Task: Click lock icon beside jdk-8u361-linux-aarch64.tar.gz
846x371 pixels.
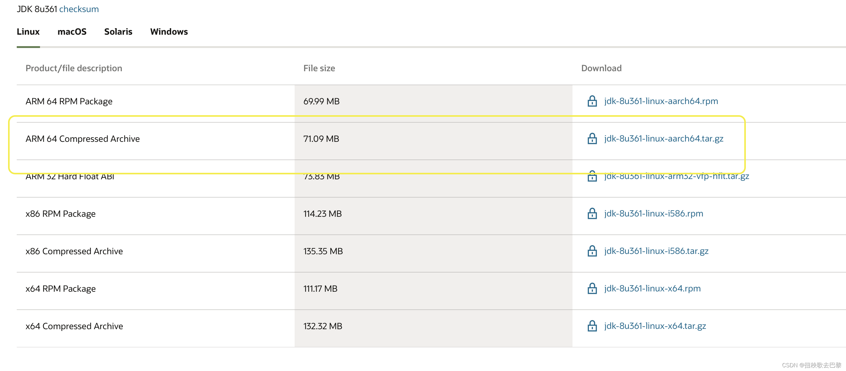Action: coord(592,138)
